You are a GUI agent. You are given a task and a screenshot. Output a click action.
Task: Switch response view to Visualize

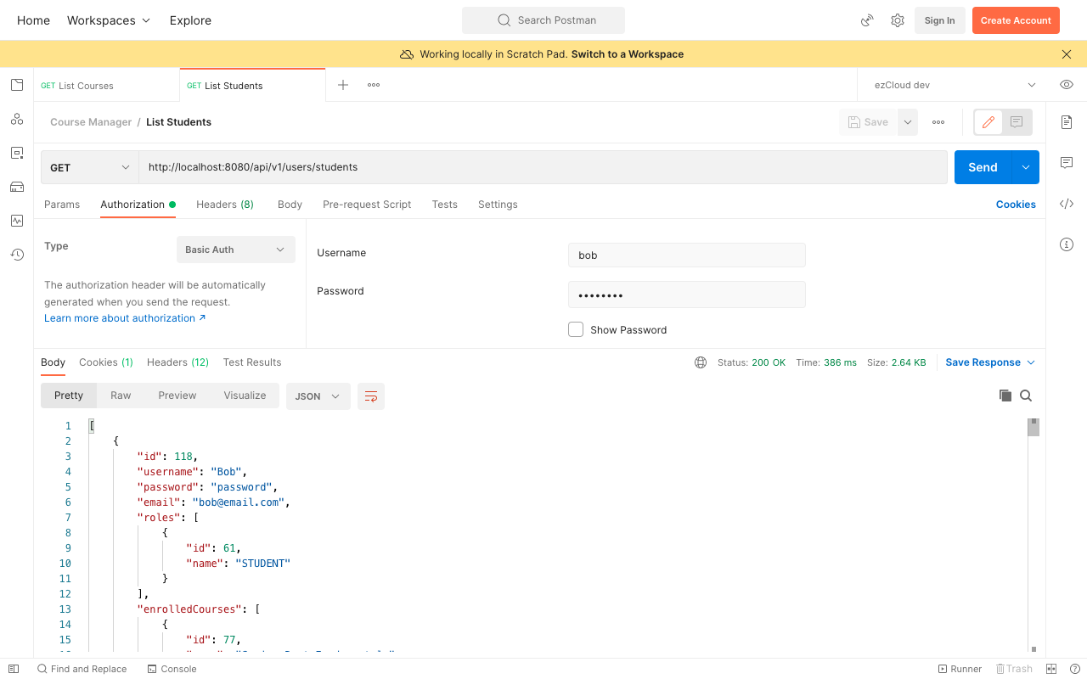(x=245, y=396)
